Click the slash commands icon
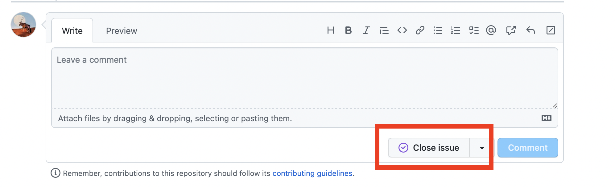Image resolution: width=615 pixels, height=187 pixels. coord(551,30)
